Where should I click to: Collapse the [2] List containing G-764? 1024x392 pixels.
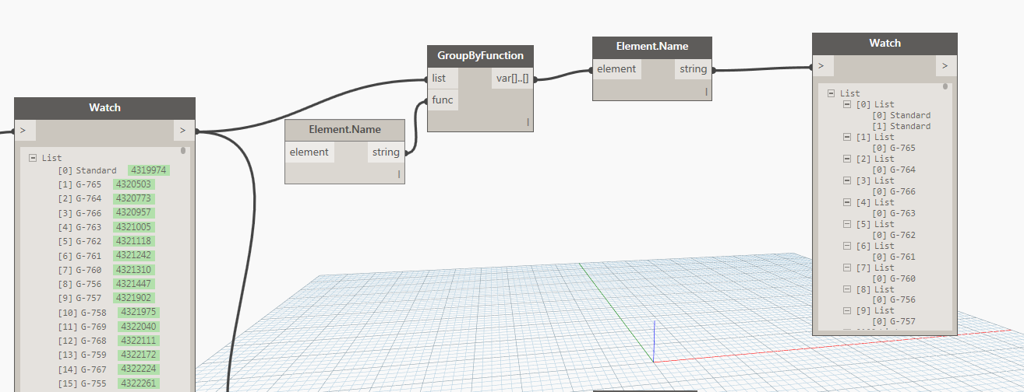pos(847,159)
